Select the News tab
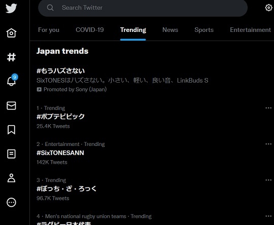This screenshot has width=274, height=225. coord(170,30)
